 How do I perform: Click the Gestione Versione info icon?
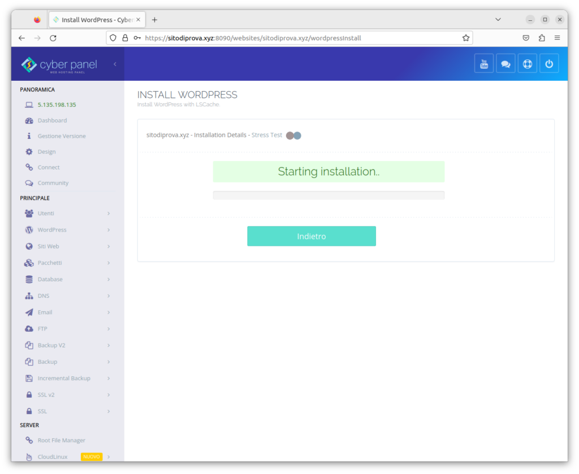29,136
